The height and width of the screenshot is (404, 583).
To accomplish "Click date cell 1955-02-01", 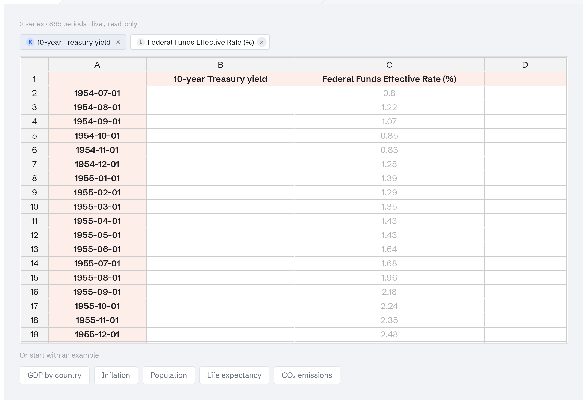I will click(x=97, y=193).
